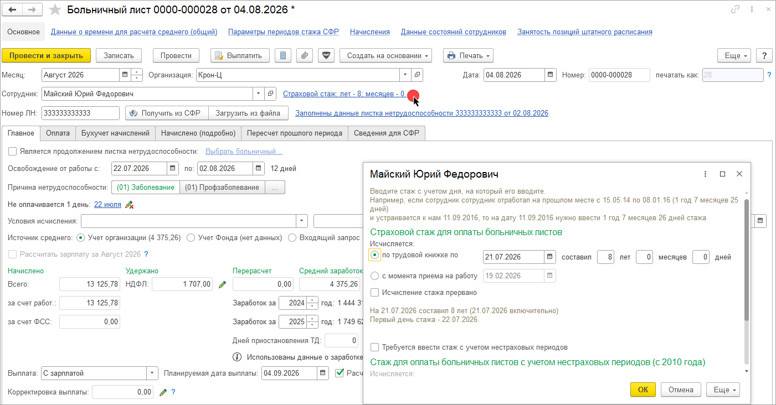Open attached files with the paperclip icon

tap(304, 55)
